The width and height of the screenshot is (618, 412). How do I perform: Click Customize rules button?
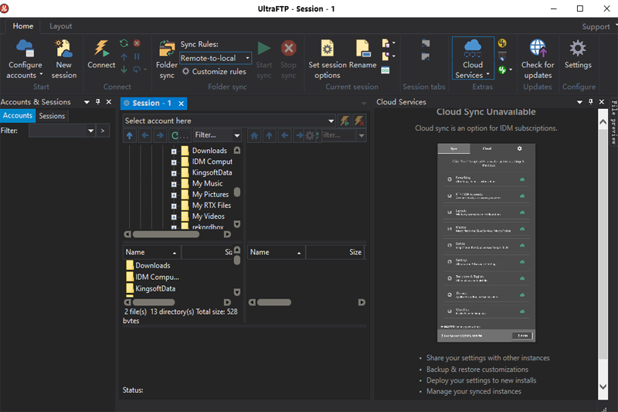[x=214, y=72]
